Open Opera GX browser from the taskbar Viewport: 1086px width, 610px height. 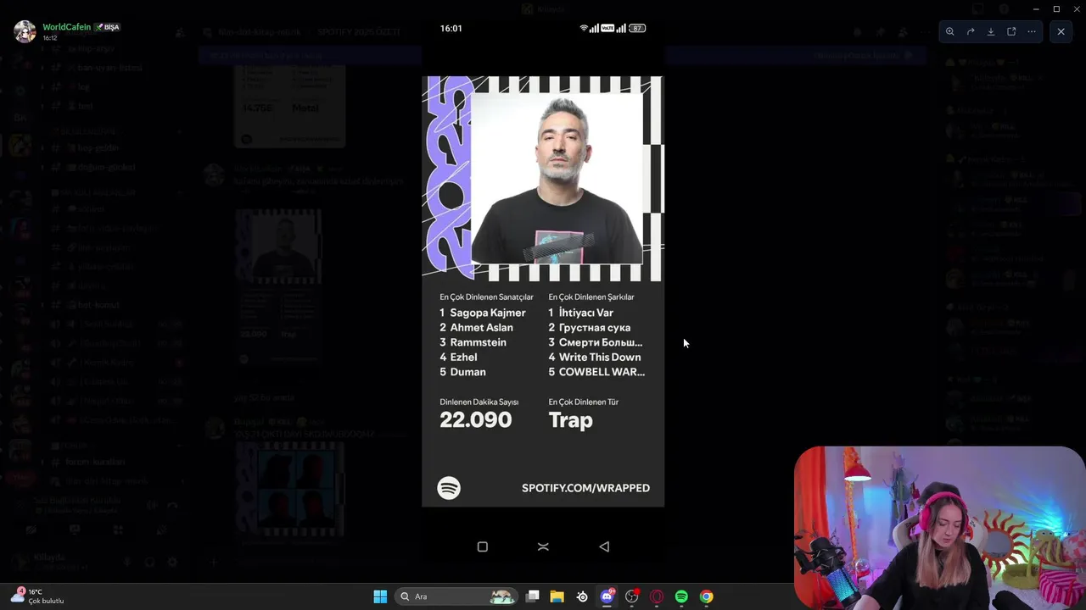(x=657, y=596)
